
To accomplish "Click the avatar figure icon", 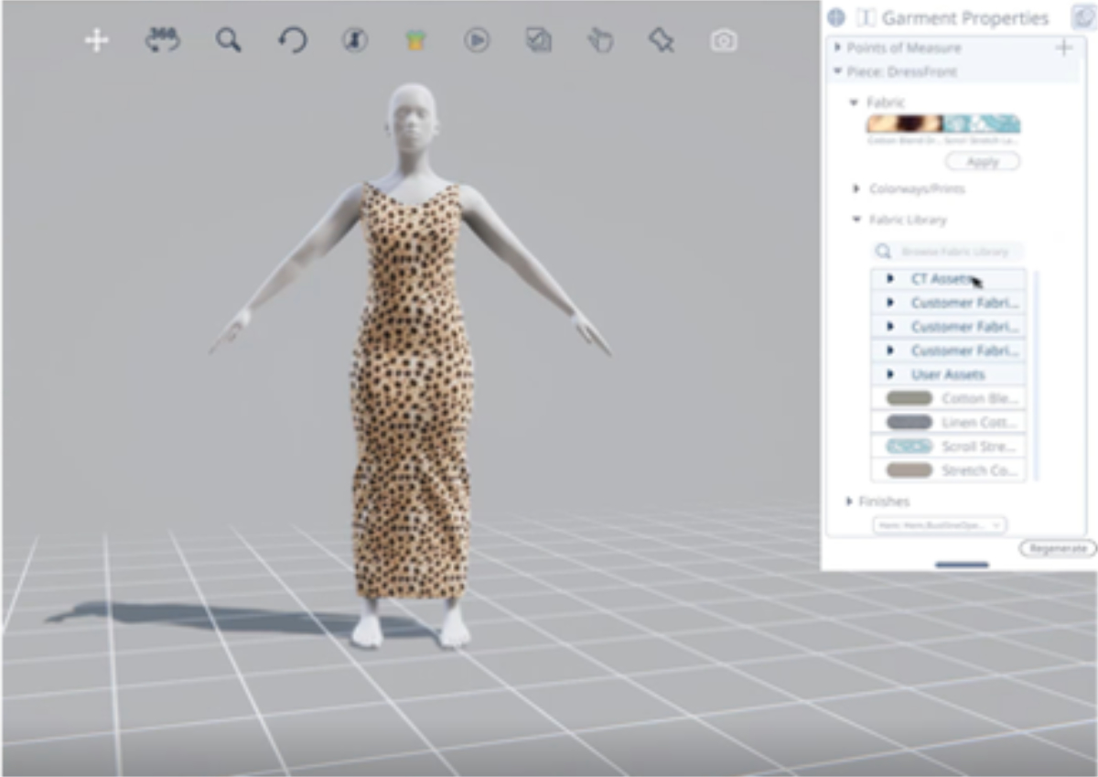I will click(x=354, y=40).
